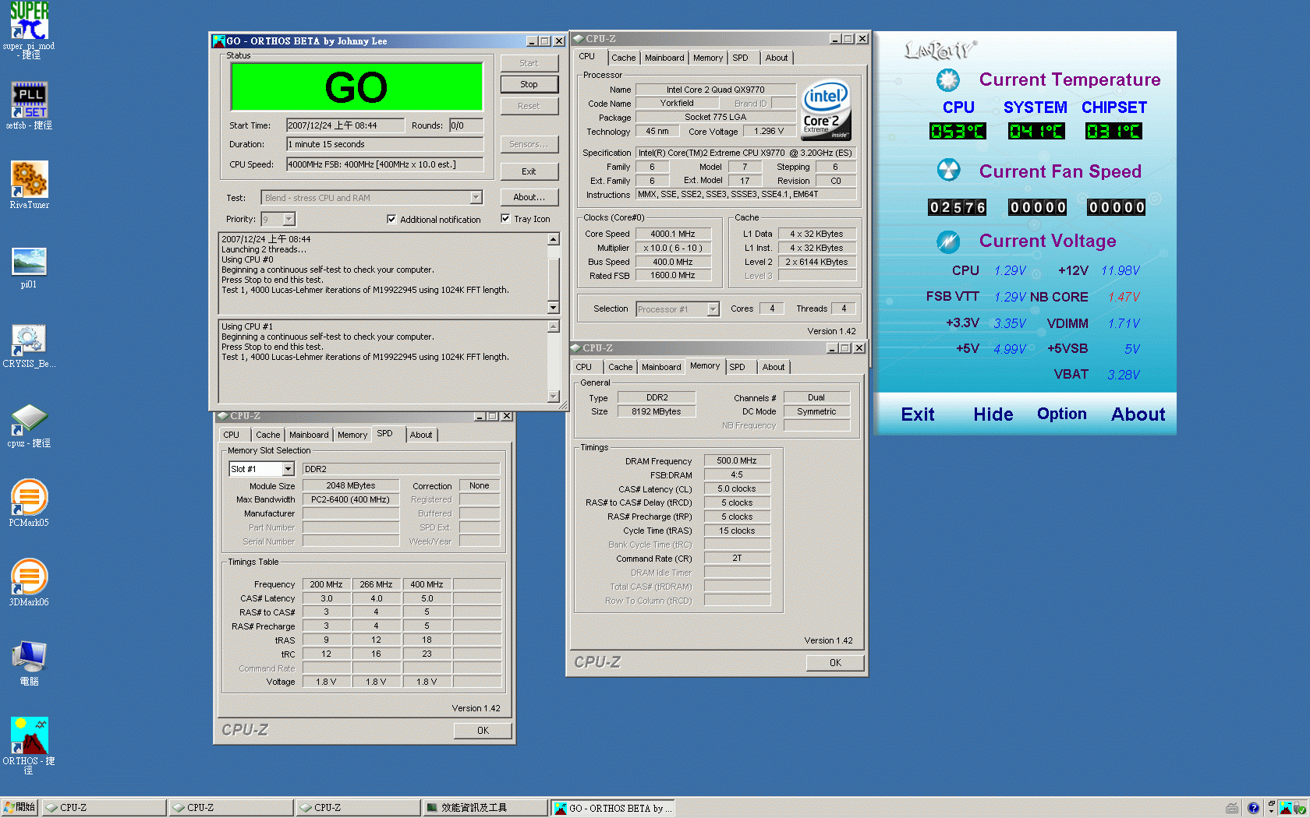Click the Current Temperature gear icon

(948, 79)
